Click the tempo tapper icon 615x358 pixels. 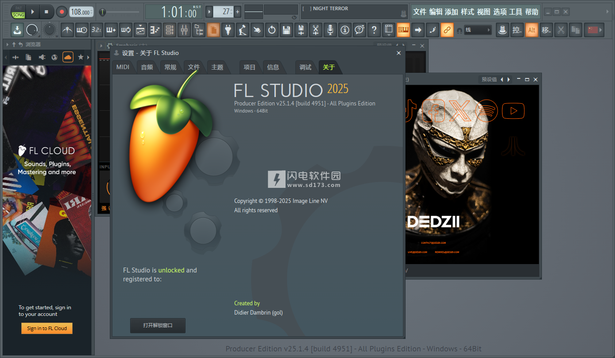[x=243, y=30]
